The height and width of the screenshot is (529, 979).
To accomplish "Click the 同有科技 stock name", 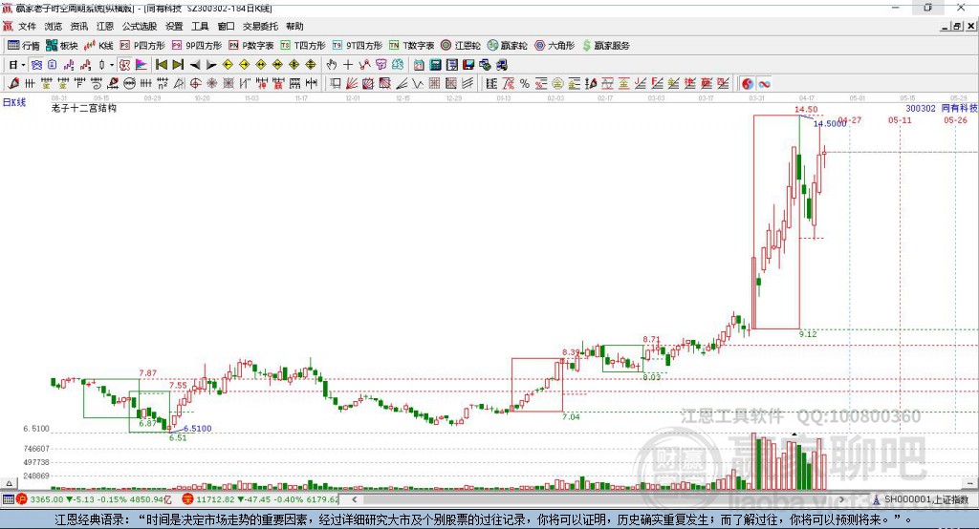I will (x=959, y=108).
